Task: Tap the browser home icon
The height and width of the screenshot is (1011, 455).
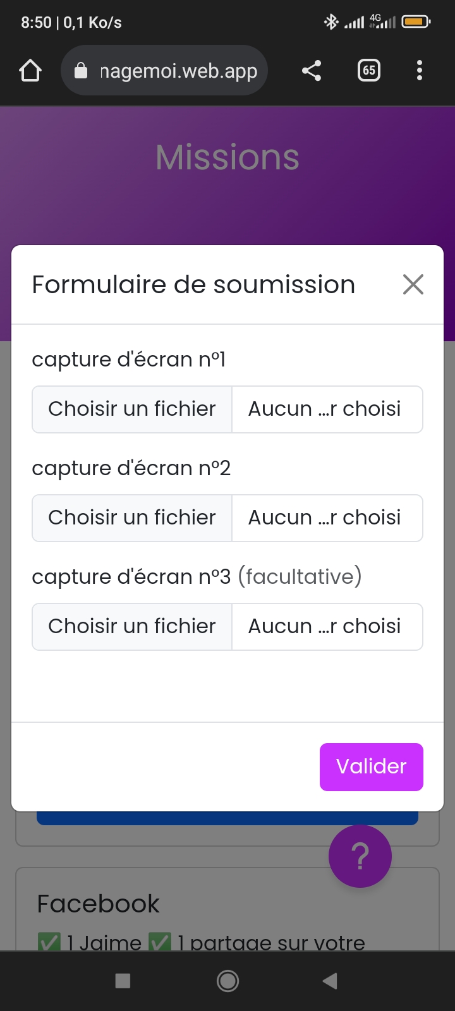Action: pyautogui.click(x=30, y=70)
